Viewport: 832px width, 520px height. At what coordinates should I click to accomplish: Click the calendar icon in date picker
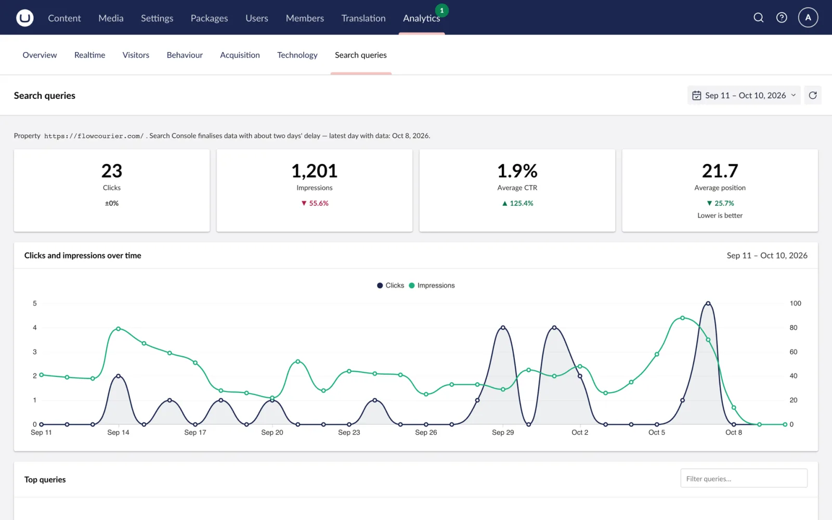pos(697,96)
